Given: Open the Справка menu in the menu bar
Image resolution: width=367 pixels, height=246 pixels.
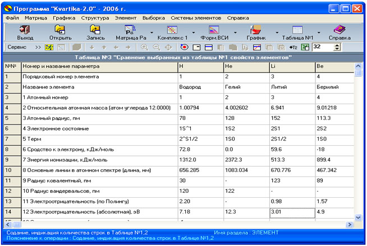Looking at the screenshot, I should coord(238,18).
